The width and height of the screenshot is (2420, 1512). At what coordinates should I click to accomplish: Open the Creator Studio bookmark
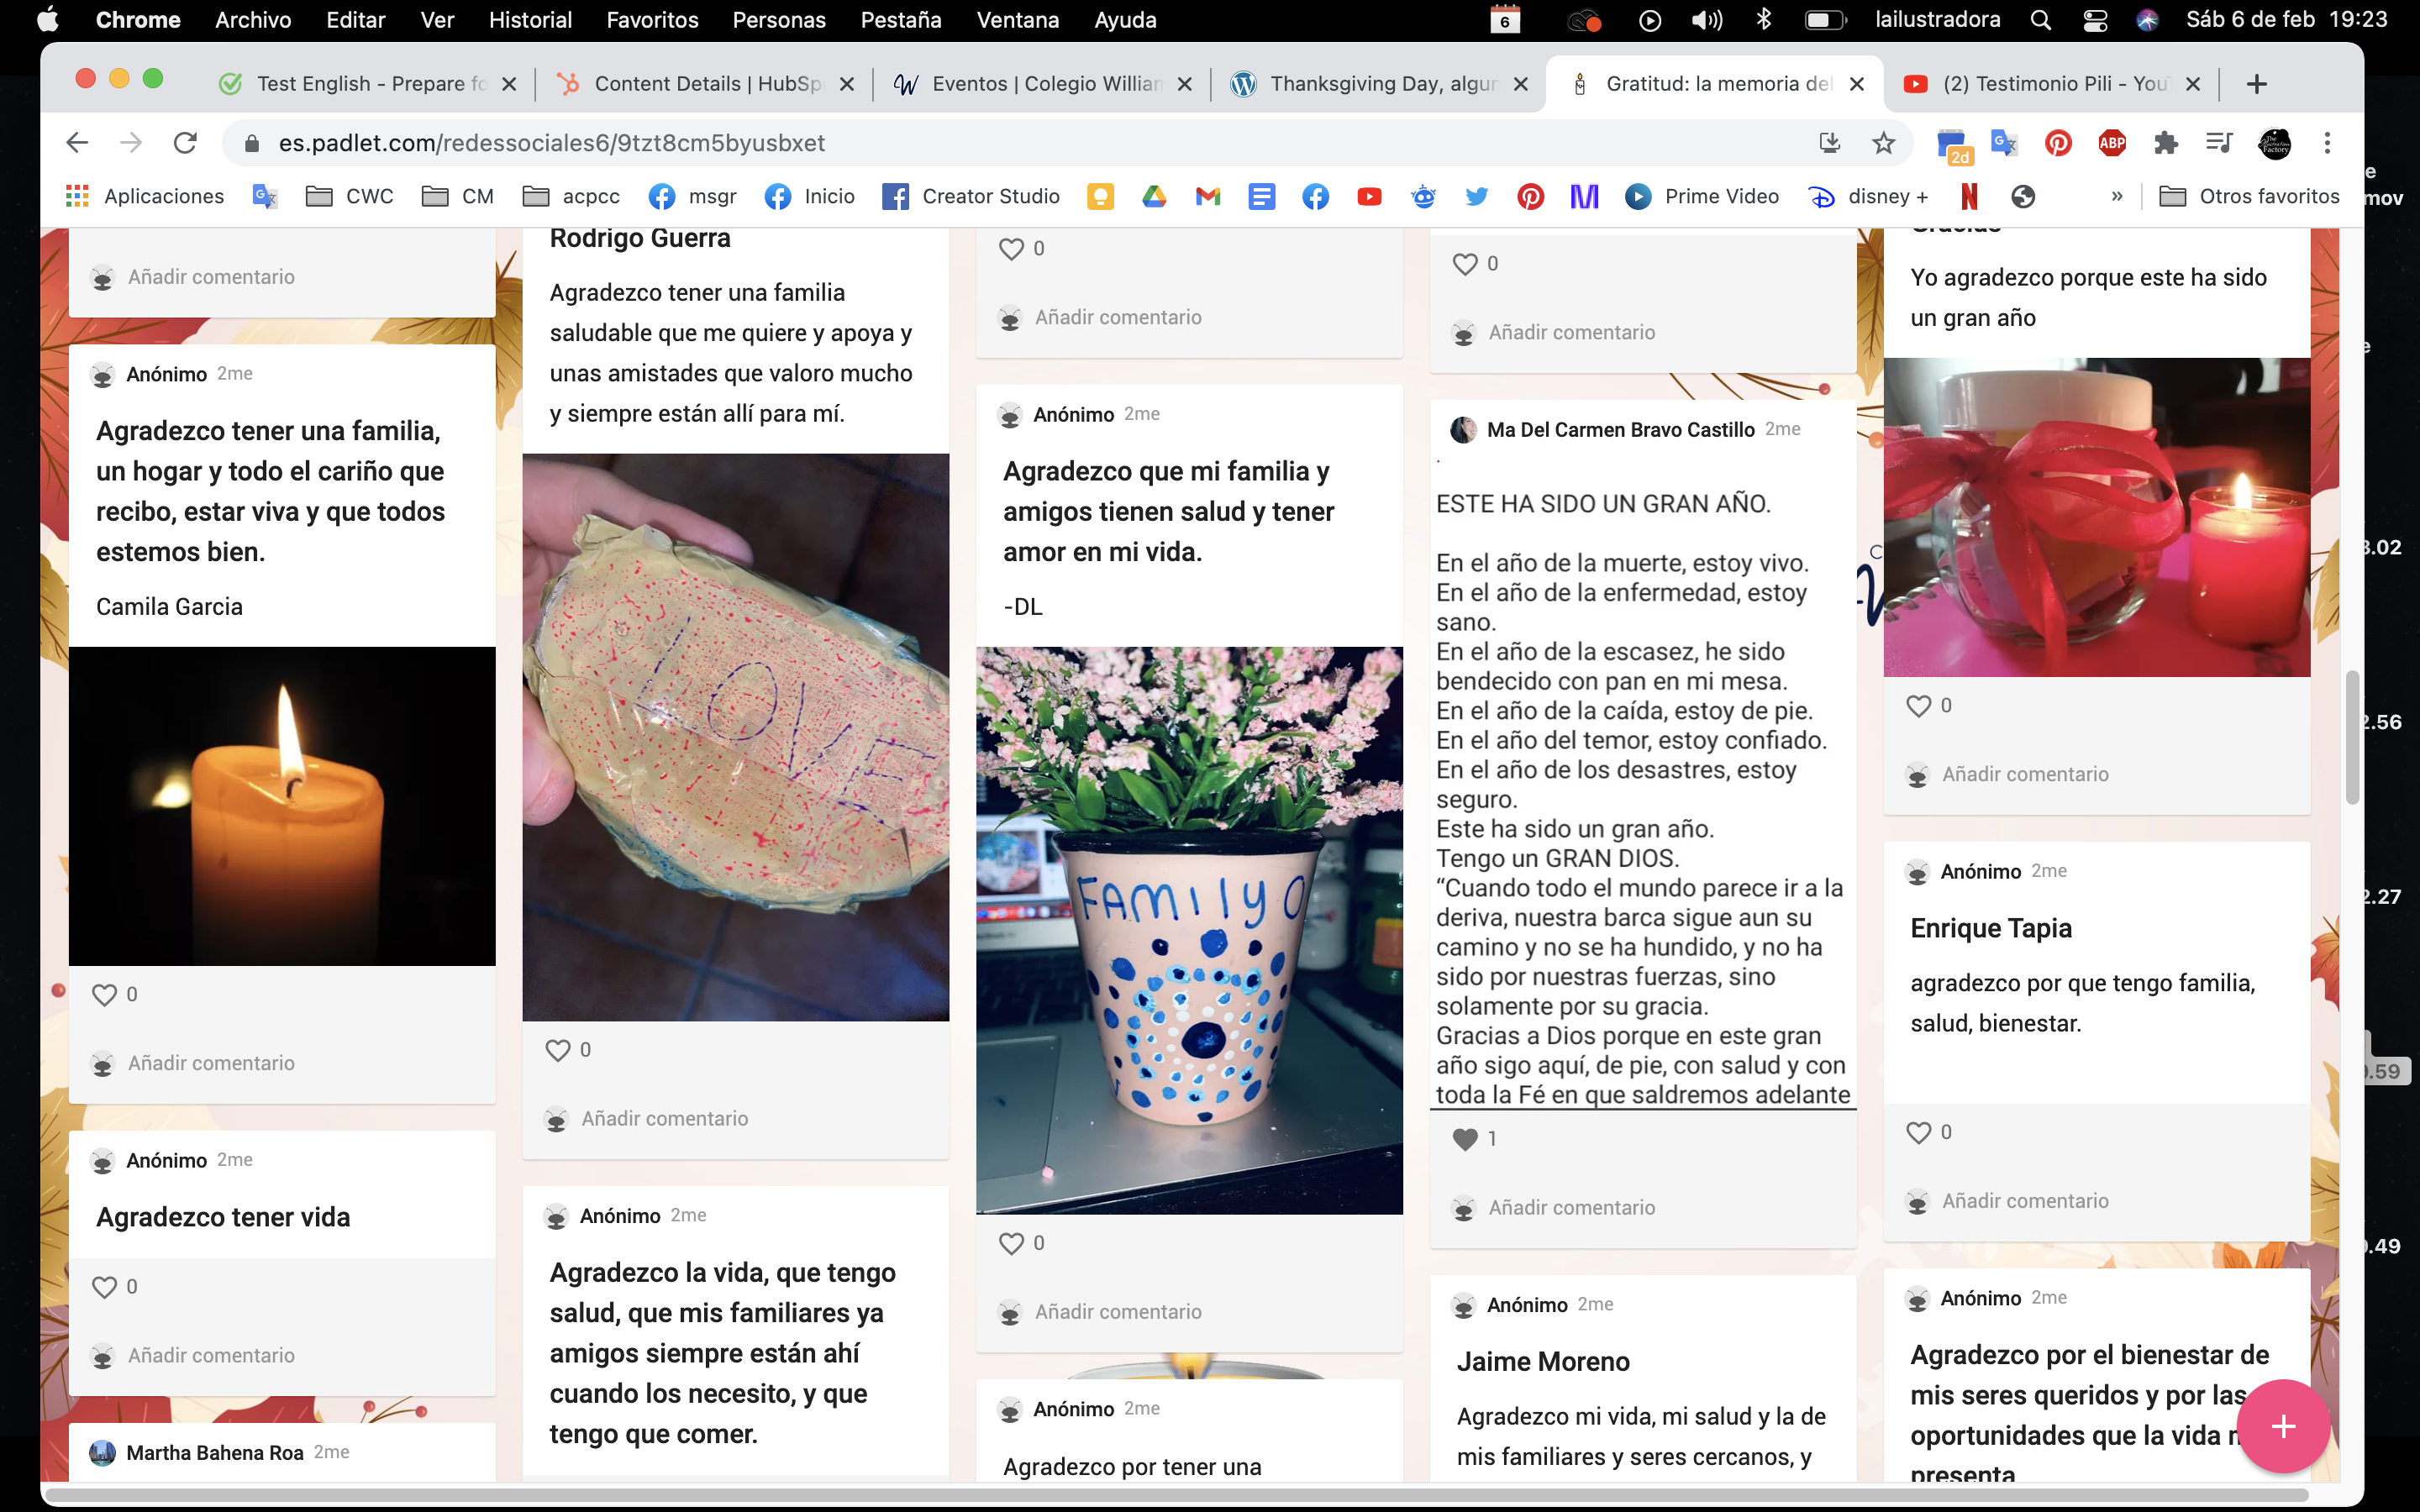click(971, 196)
